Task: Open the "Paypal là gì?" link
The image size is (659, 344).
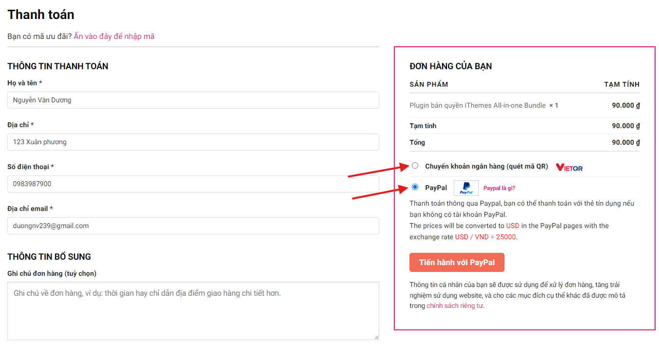Action: pyautogui.click(x=499, y=189)
